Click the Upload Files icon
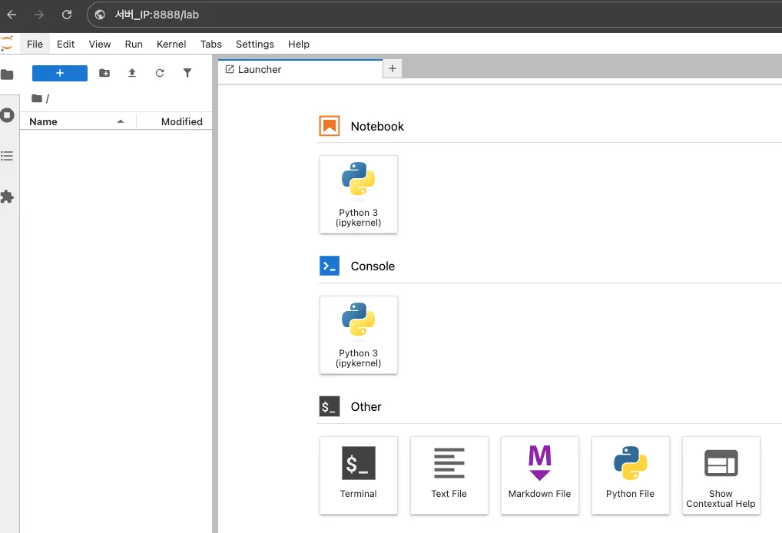This screenshot has width=782, height=533. (132, 73)
